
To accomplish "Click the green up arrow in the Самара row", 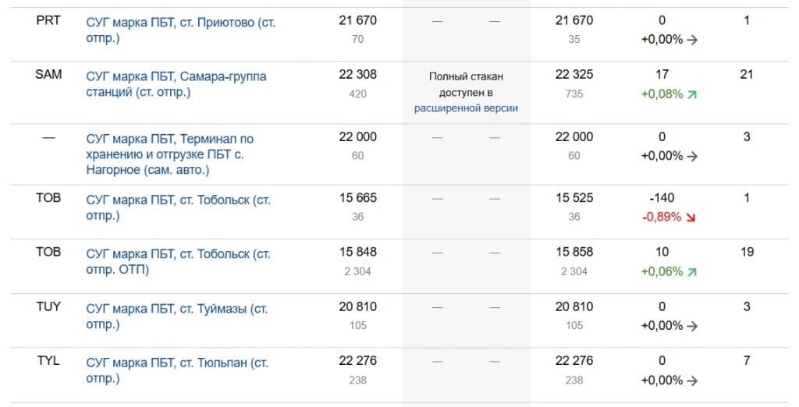I will click(x=691, y=94).
